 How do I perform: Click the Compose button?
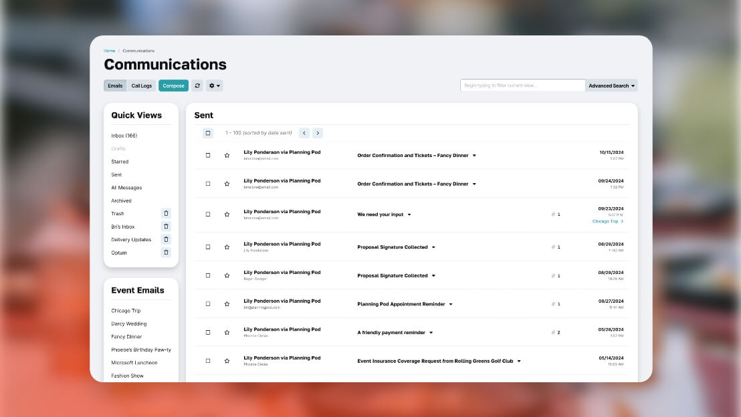tap(173, 86)
